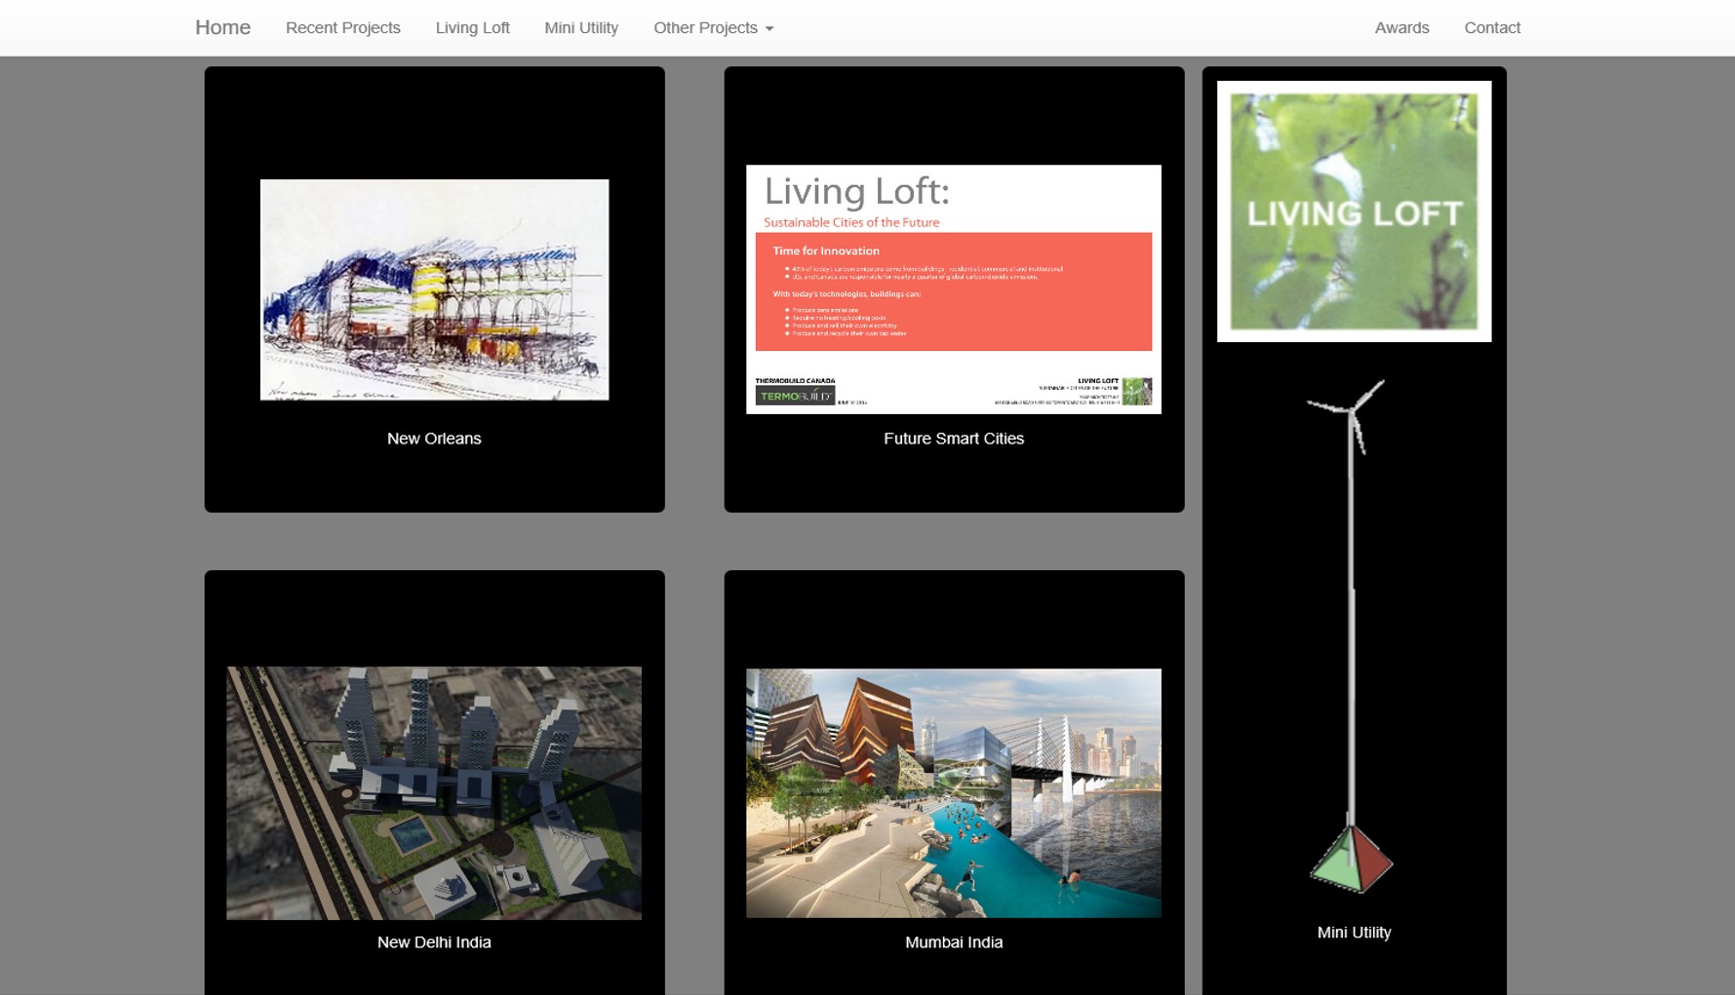Switch to the Living Loft page
The image size is (1735, 995).
point(472,27)
